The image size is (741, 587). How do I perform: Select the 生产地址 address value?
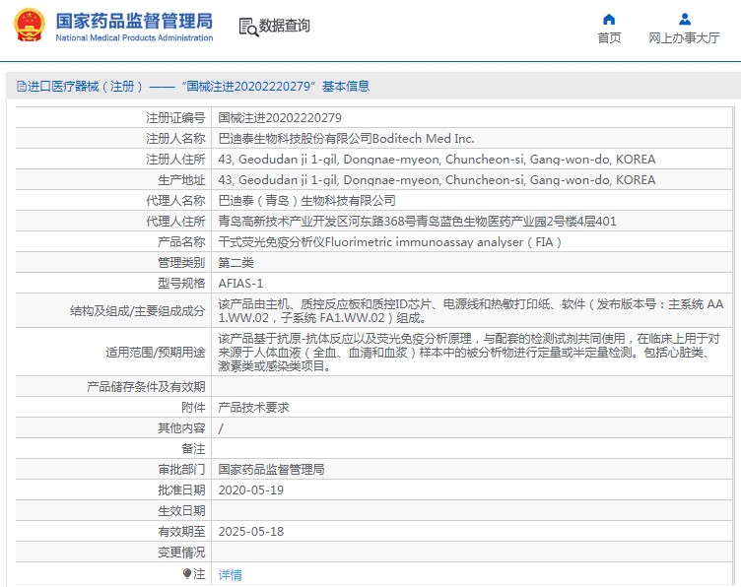click(x=437, y=180)
